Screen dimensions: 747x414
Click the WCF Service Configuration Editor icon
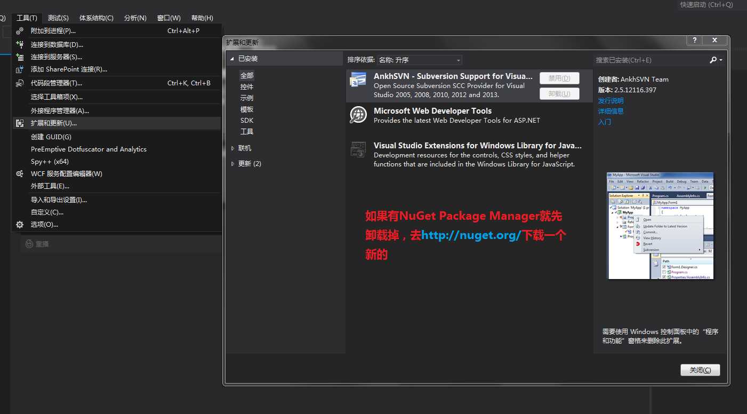pyautogui.click(x=20, y=174)
